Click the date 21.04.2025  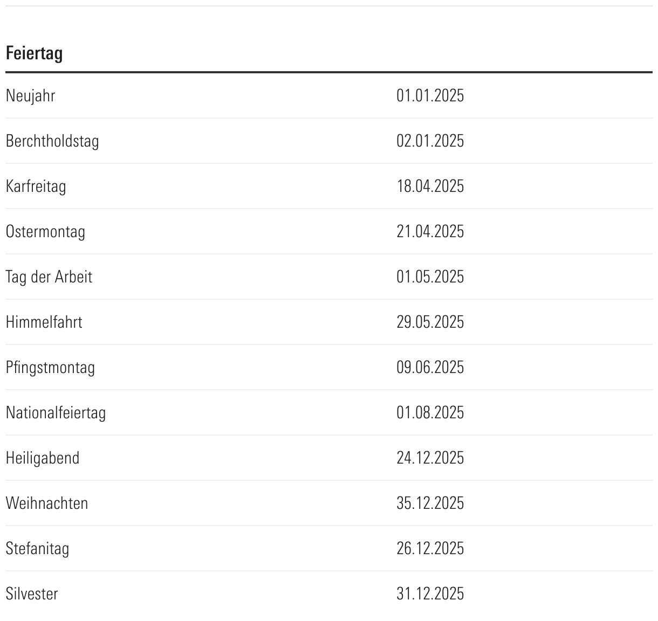[x=430, y=232]
